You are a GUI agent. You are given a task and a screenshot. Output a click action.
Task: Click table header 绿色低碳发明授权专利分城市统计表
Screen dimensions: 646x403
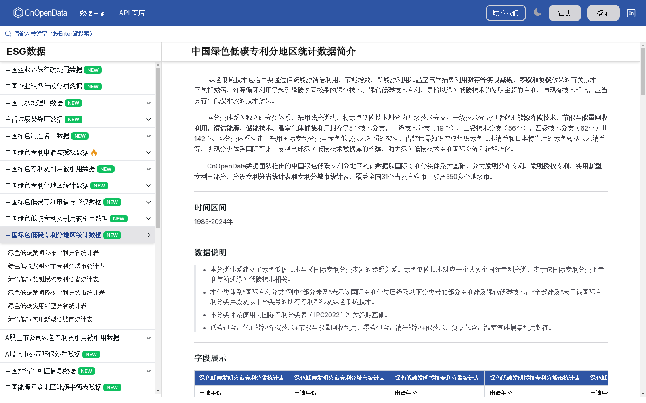click(535, 378)
